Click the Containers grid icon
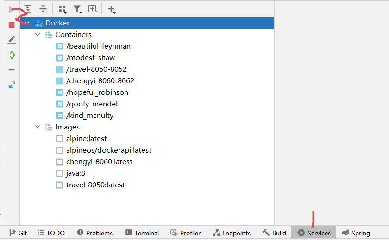Viewport: 389px width, 240px height. click(49, 35)
